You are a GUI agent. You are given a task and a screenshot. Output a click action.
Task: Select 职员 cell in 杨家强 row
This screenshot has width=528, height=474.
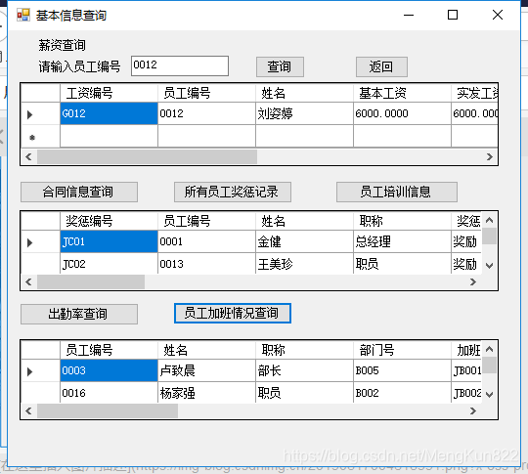[304, 393]
